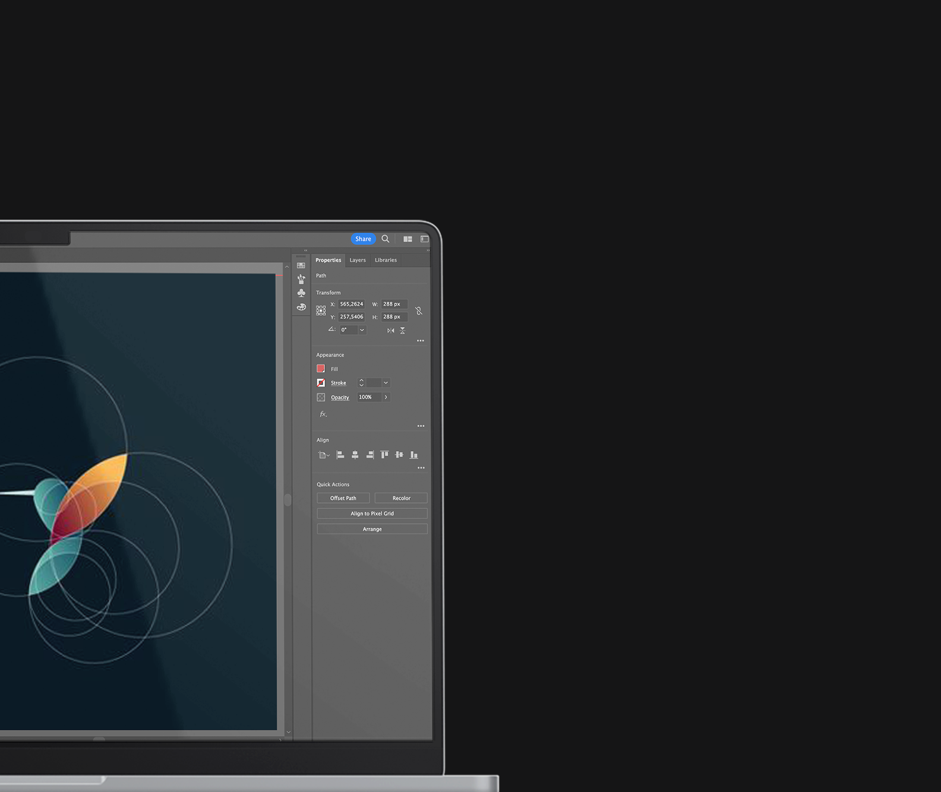Open the Brushes panel icon
The height and width of the screenshot is (792, 941).
pos(301,279)
